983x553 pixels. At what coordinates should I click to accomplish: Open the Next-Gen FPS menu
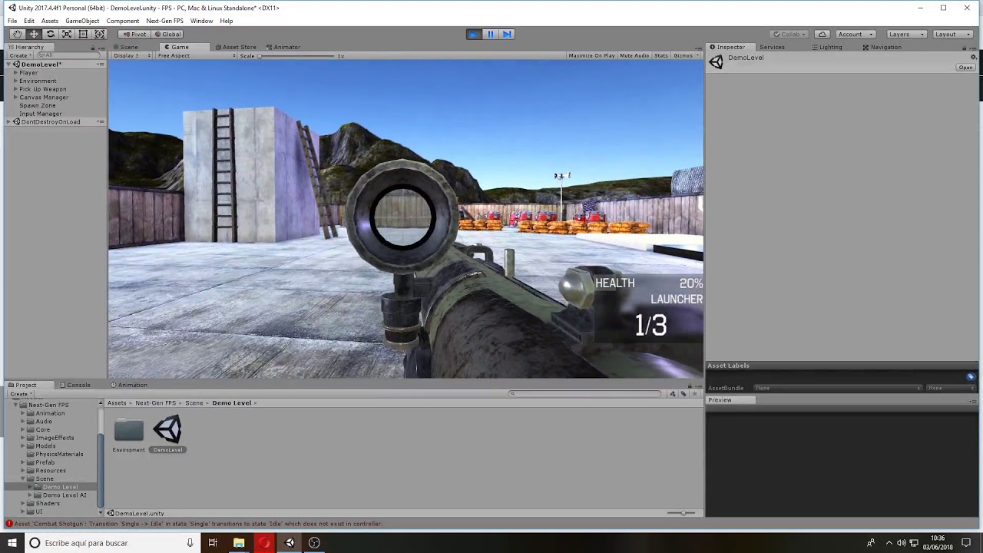click(164, 21)
